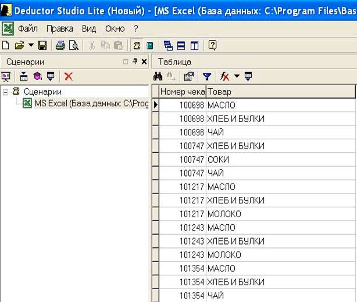The width and height of the screenshot is (357, 302).
Task: Open the ? help menu
Action: [135, 28]
